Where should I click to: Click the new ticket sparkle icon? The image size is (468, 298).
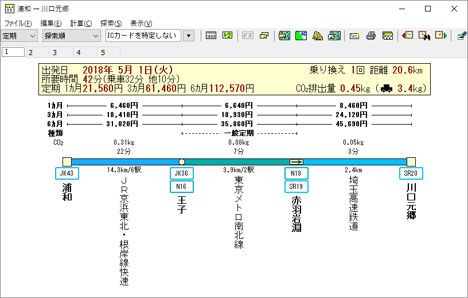pos(354,36)
